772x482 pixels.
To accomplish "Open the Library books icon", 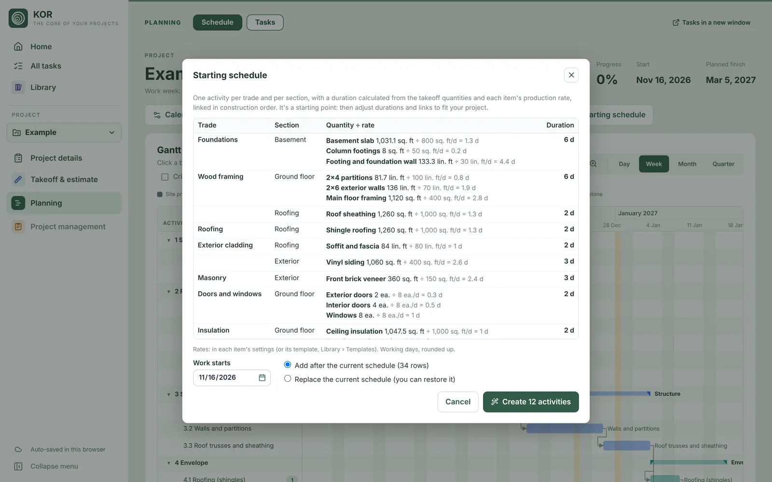I will click(18, 87).
